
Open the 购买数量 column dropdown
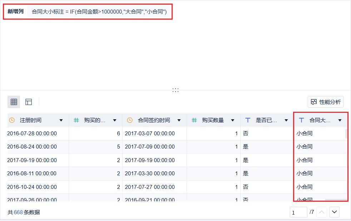(232, 120)
